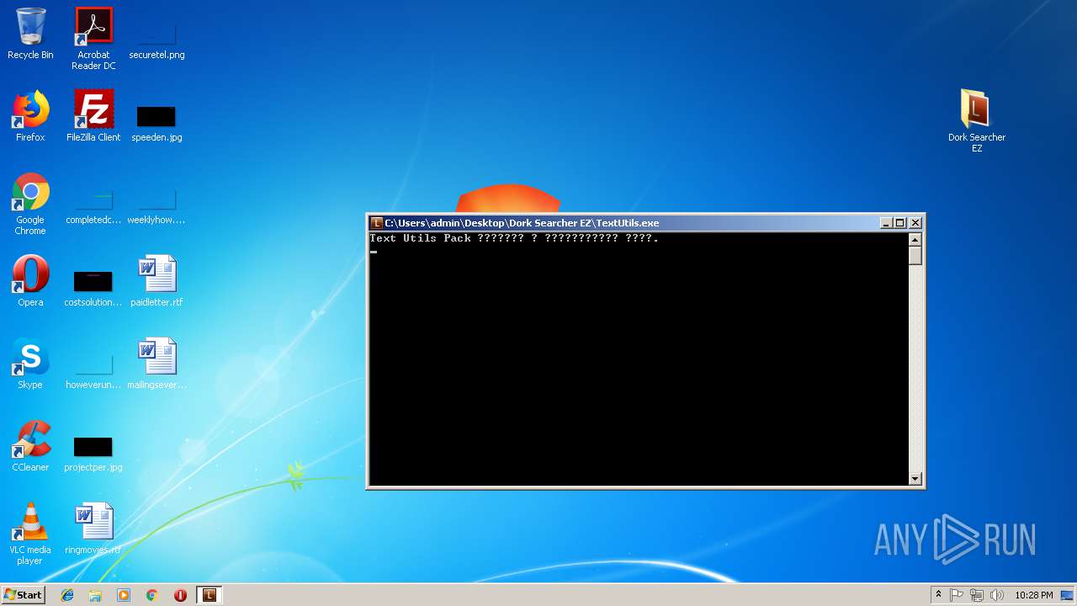The width and height of the screenshot is (1077, 606).
Task: Click the 10:28 PM clock
Action: tap(1033, 595)
